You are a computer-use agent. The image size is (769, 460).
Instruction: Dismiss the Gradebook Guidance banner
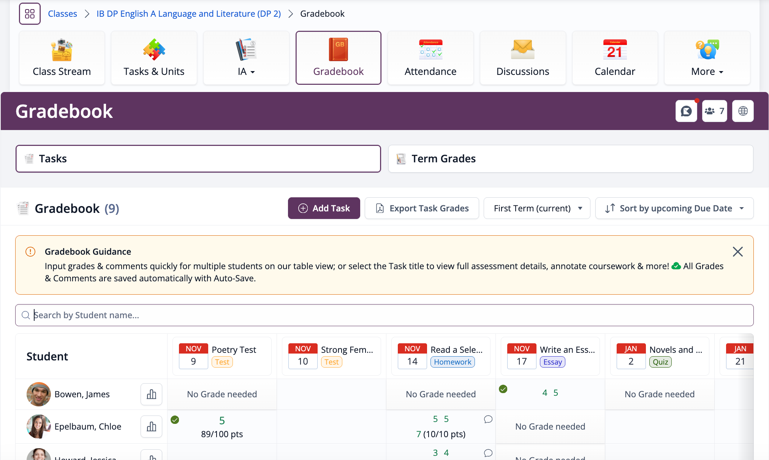click(737, 252)
